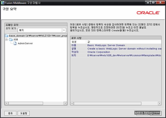Click the domain summary horizontal scrollbar thumb
166x118 pixels.
tap(26, 103)
